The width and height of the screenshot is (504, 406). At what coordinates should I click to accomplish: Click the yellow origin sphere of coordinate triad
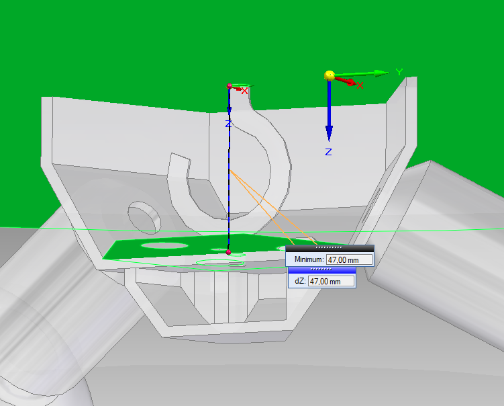pos(330,76)
